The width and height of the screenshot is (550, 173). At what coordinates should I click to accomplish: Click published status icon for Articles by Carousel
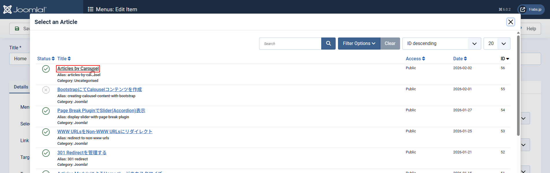pyautogui.click(x=46, y=69)
